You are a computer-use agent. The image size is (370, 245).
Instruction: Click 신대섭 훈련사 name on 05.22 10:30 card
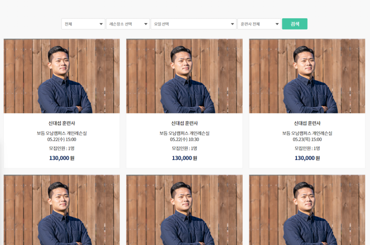point(184,123)
